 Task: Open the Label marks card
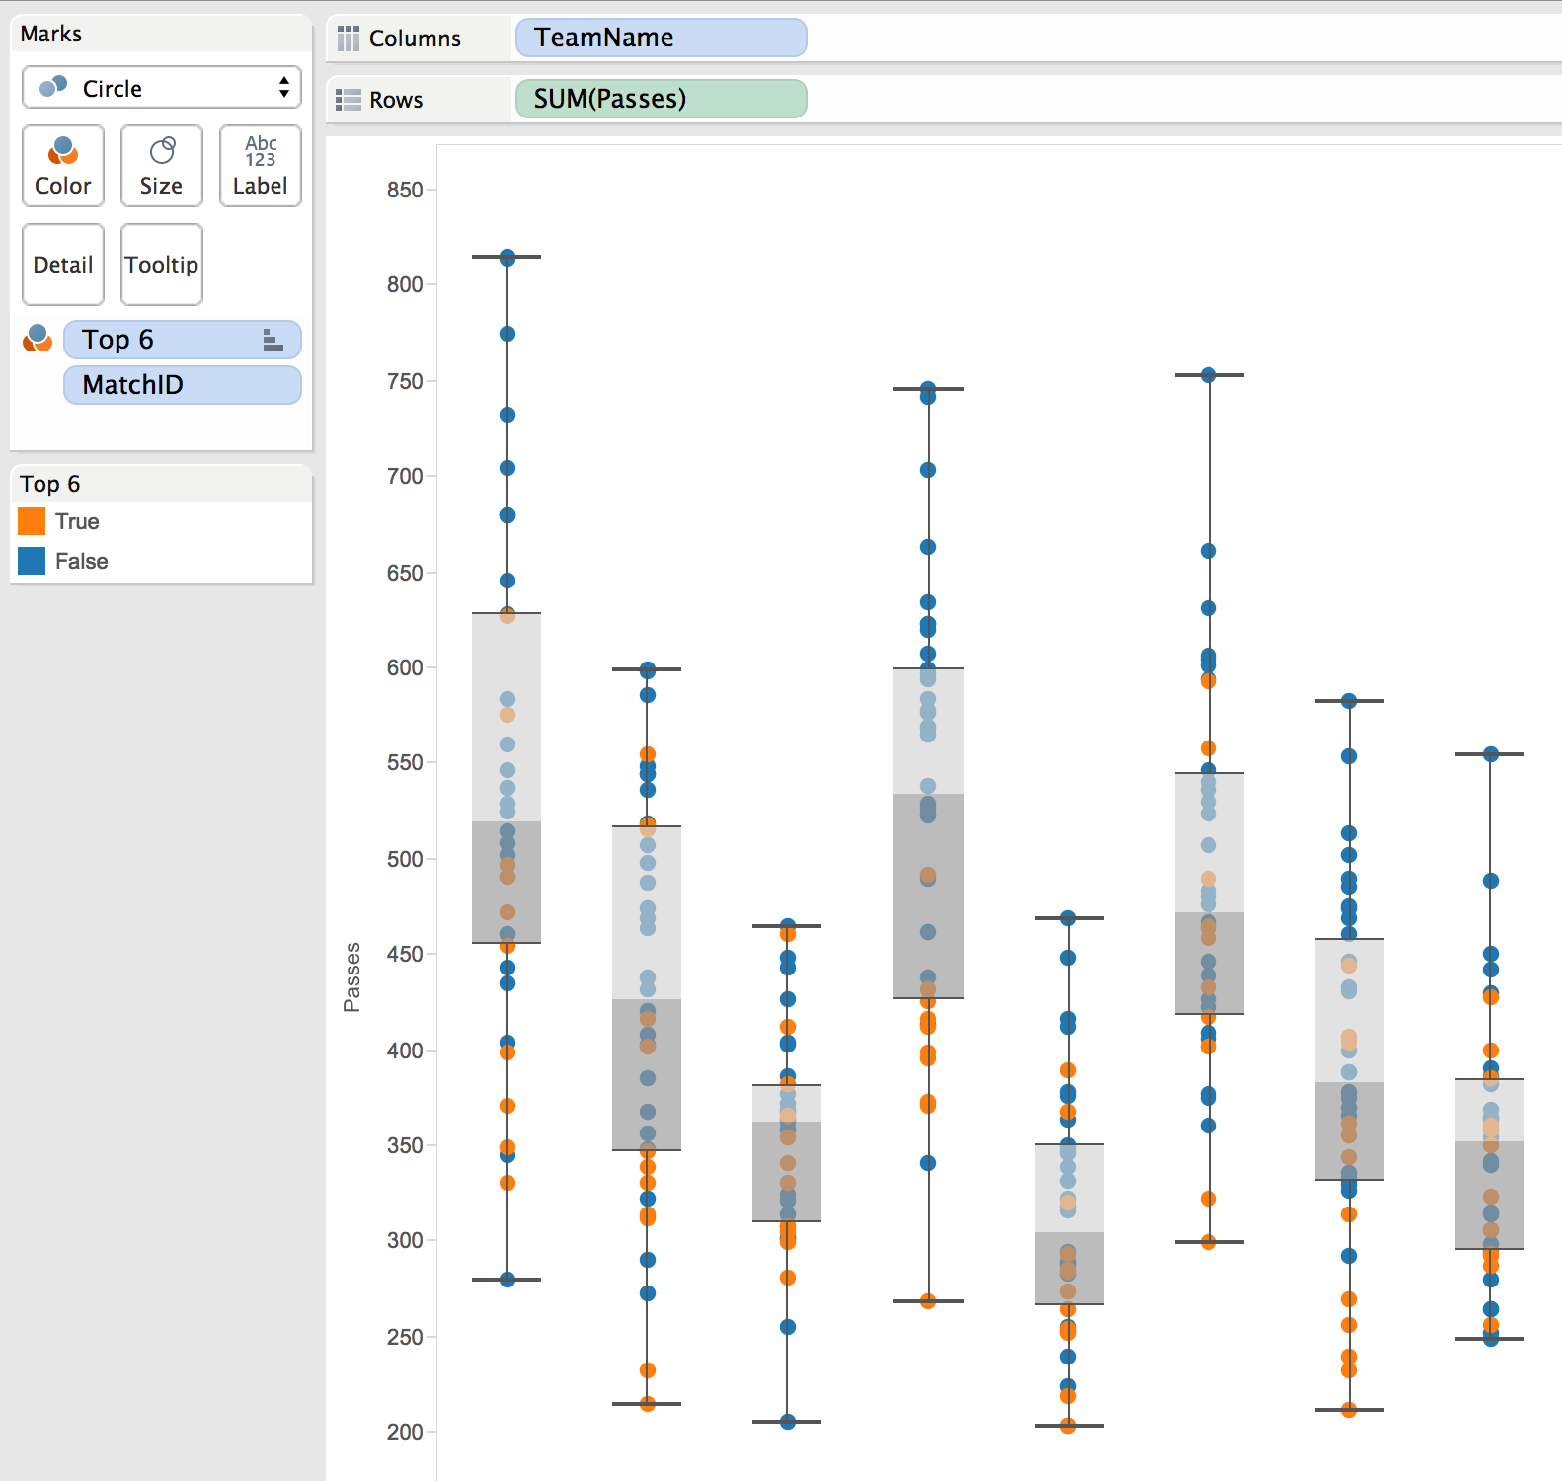[261, 166]
